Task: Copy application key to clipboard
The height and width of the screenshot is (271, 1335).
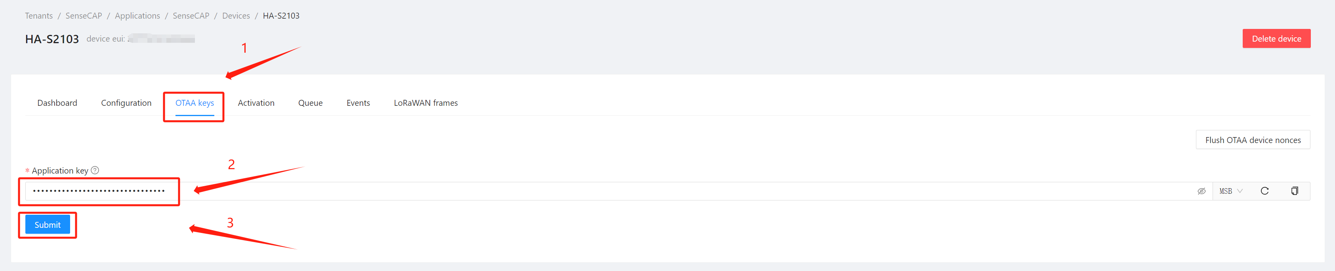Action: (x=1295, y=191)
